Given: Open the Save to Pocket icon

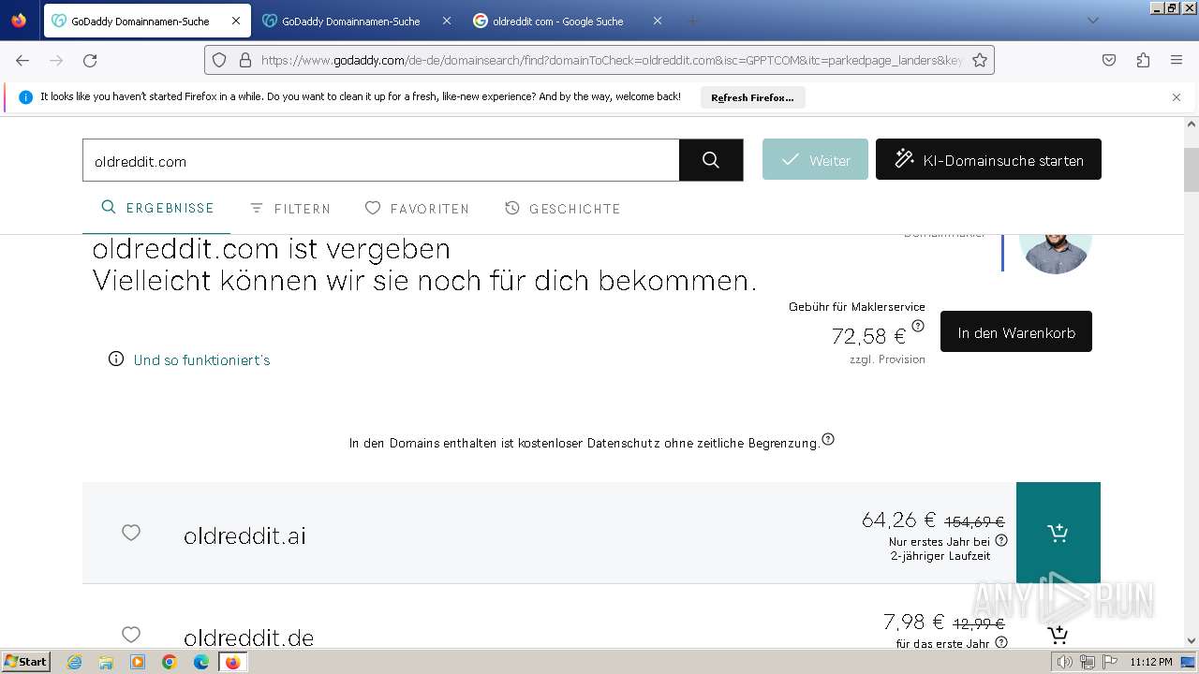Looking at the screenshot, I should (1109, 60).
